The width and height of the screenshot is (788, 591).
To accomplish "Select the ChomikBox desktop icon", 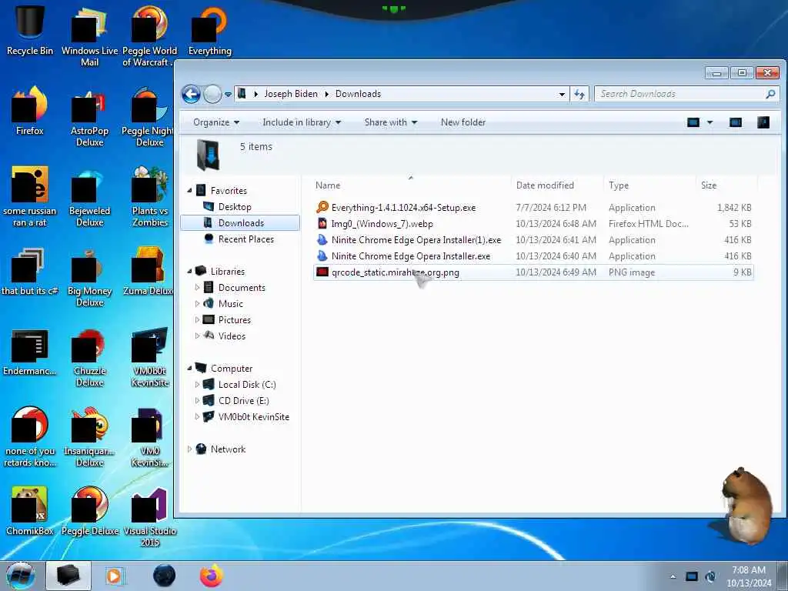I will (x=30, y=510).
